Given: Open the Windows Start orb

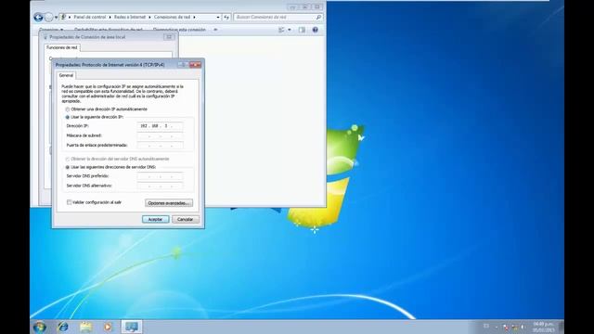Looking at the screenshot, I should click(x=39, y=327).
